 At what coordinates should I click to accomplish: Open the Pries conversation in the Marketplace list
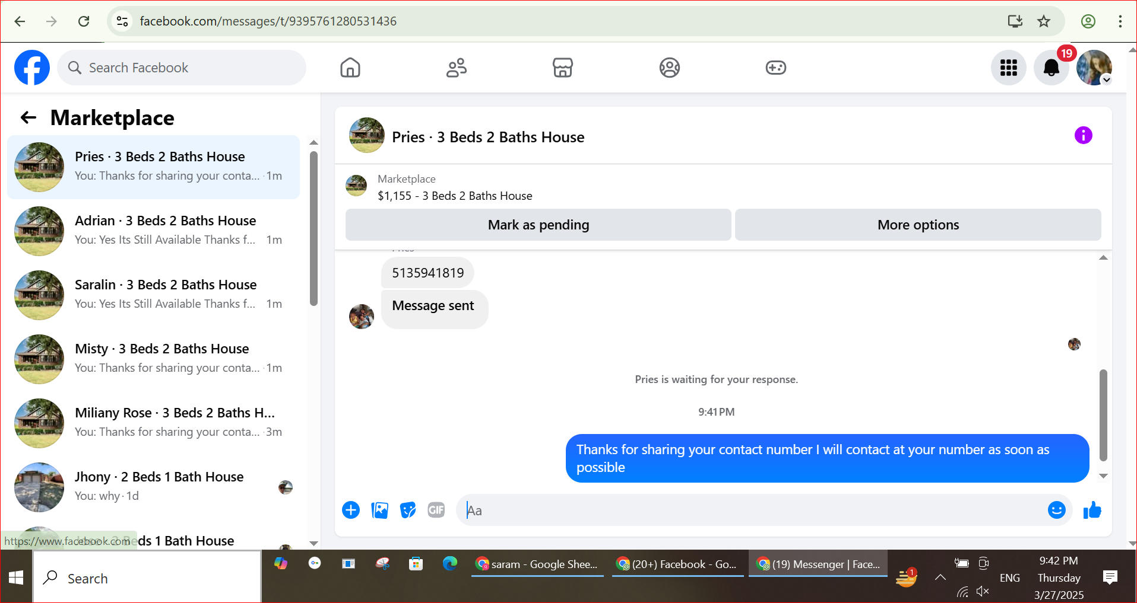coord(153,167)
